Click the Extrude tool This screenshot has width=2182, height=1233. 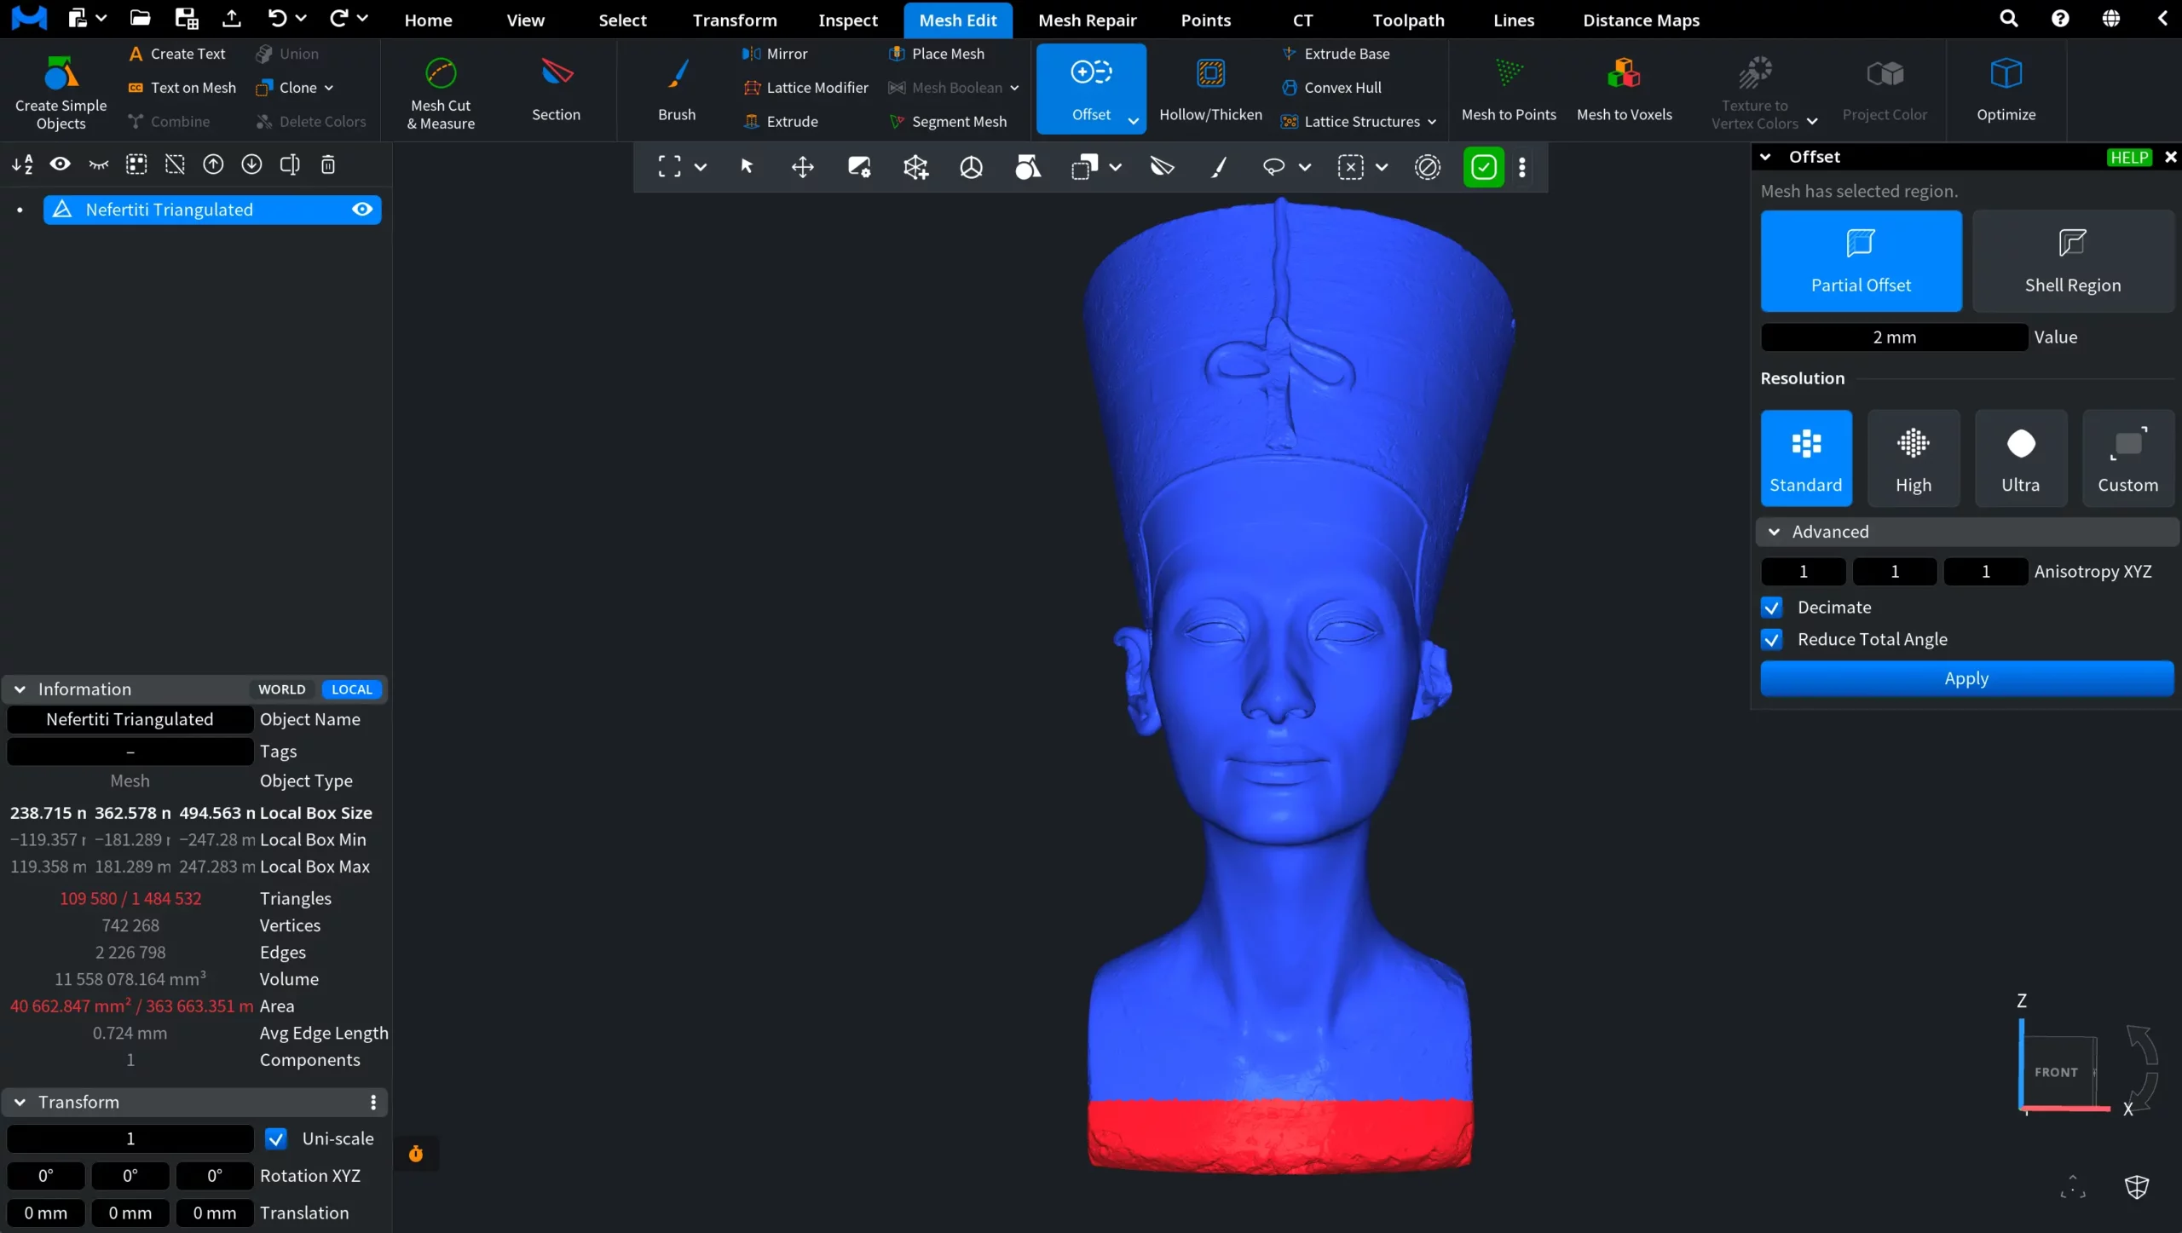(x=781, y=122)
